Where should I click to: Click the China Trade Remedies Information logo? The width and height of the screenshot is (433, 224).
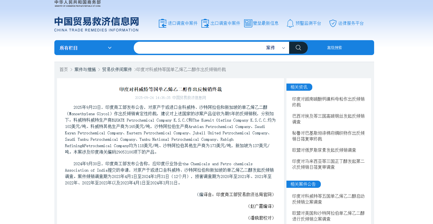coord(96,24)
